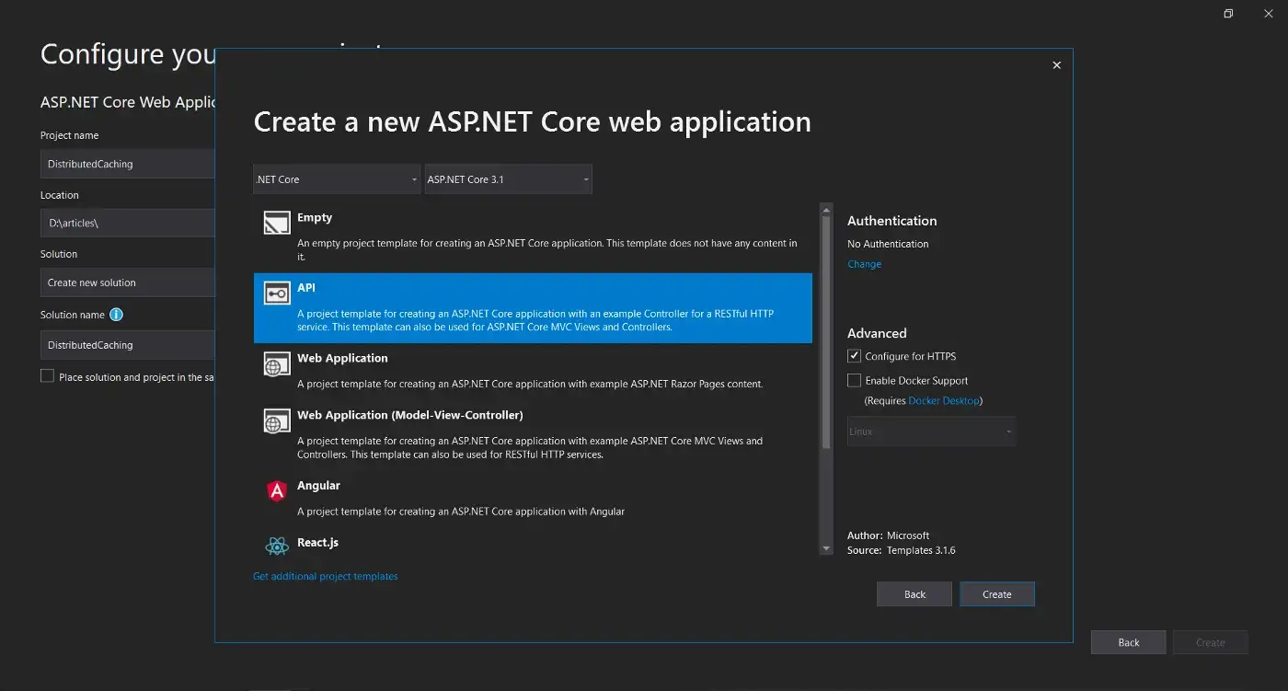
Task: Click the Back button in the dialog
Action: [x=914, y=594]
